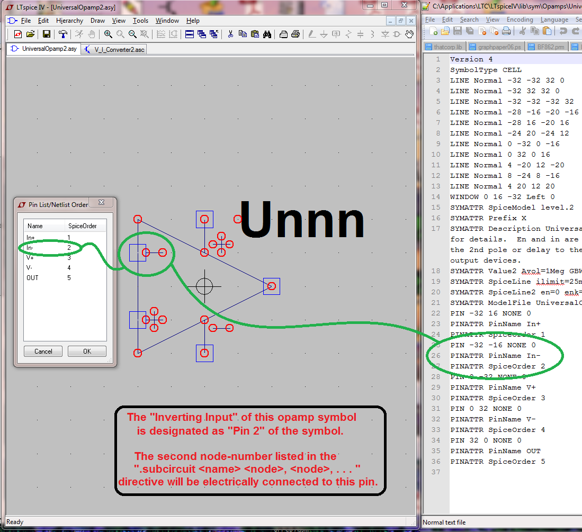
Task: Click the Paste icon in Notepad++ toolbar
Action: [547, 31]
